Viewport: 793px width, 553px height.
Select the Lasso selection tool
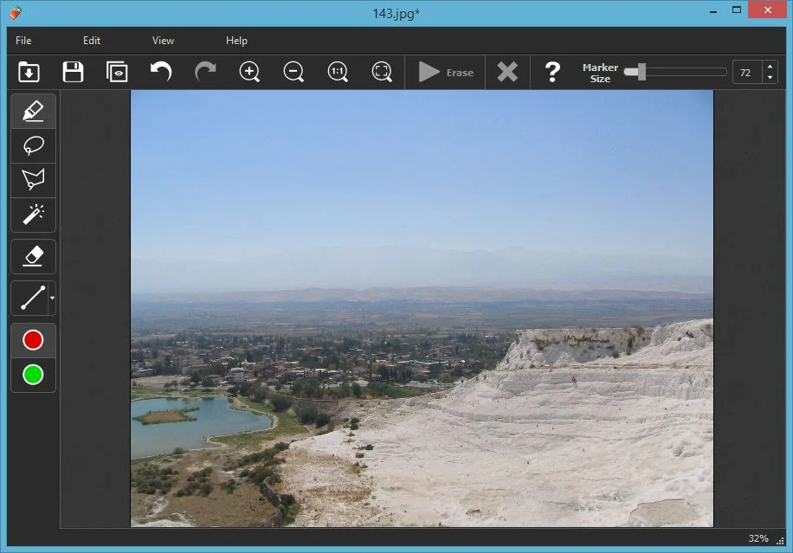(x=33, y=145)
